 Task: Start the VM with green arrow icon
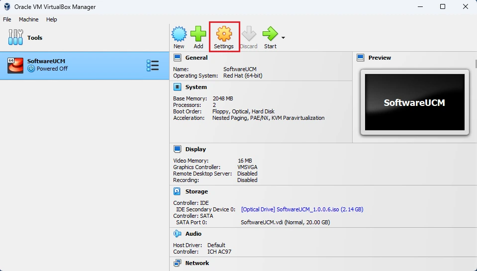[270, 34]
